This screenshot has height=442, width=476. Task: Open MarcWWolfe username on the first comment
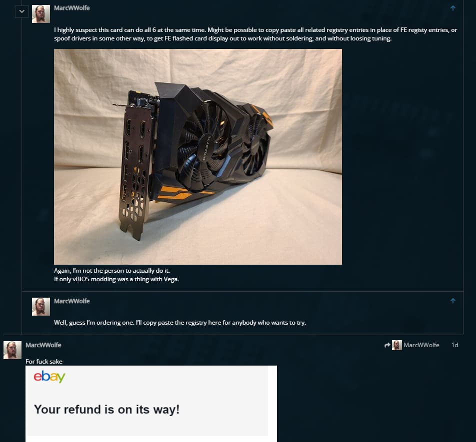click(72, 8)
